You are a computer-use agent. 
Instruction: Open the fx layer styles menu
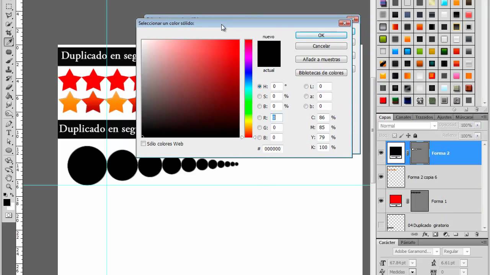coord(425,234)
